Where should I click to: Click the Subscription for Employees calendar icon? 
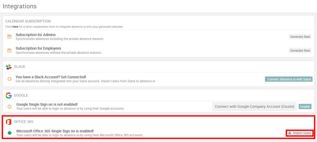click(9, 50)
